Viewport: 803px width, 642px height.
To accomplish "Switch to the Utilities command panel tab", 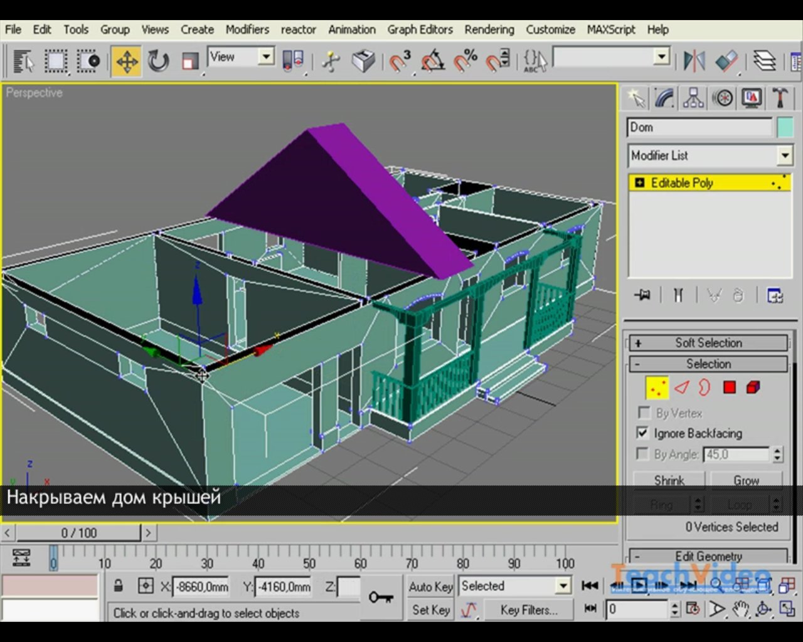I will pyautogui.click(x=780, y=98).
